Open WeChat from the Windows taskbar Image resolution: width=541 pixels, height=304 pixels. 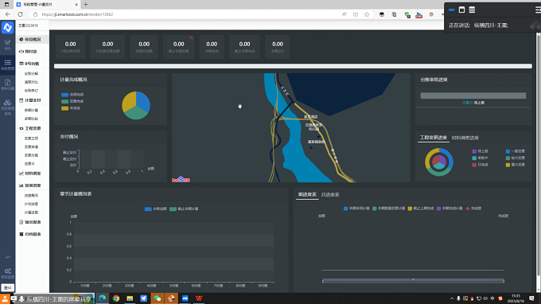[x=158, y=298]
